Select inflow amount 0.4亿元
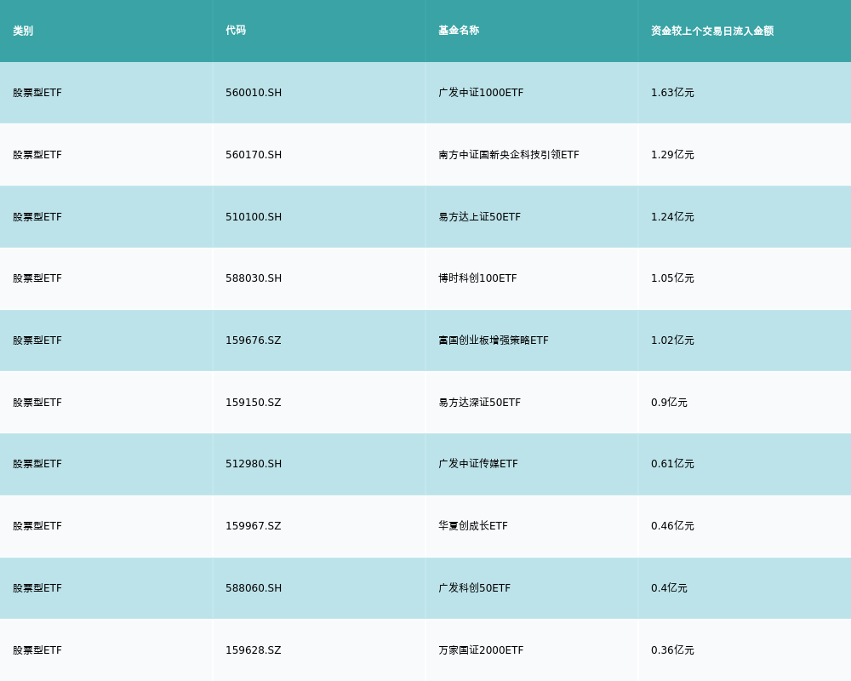851x681 pixels. 669,588
